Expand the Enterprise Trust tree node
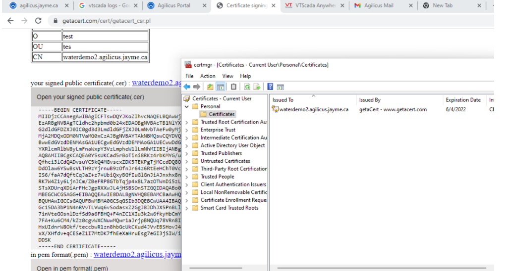Screen dimensions: 508x271 point(187,130)
